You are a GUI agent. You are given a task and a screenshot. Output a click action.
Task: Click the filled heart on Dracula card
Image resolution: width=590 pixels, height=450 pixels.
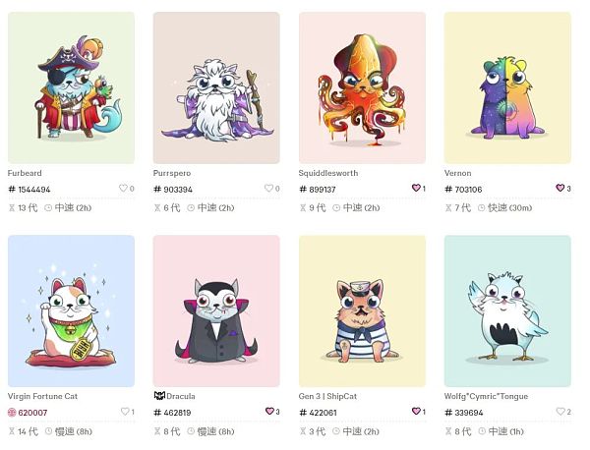pos(269,412)
